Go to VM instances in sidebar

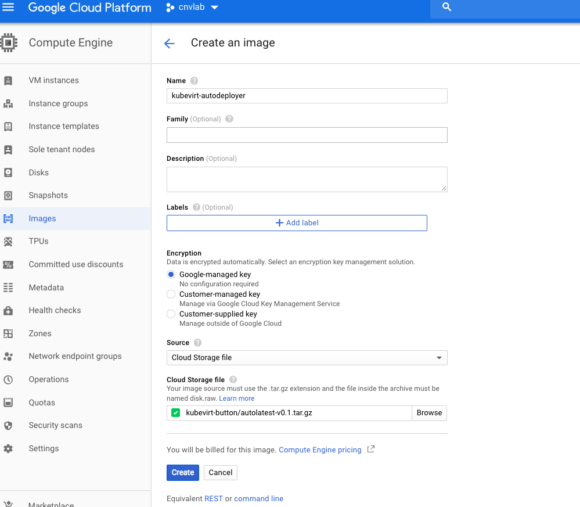point(53,81)
